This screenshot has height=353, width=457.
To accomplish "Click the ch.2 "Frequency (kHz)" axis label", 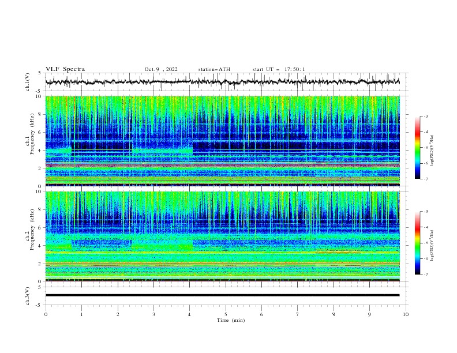I will (x=32, y=230).
